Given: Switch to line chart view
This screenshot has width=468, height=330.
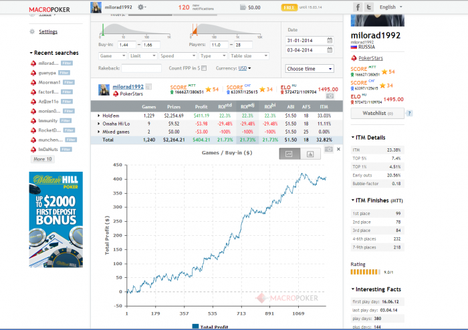Looking at the screenshot, I should (x=289, y=154).
